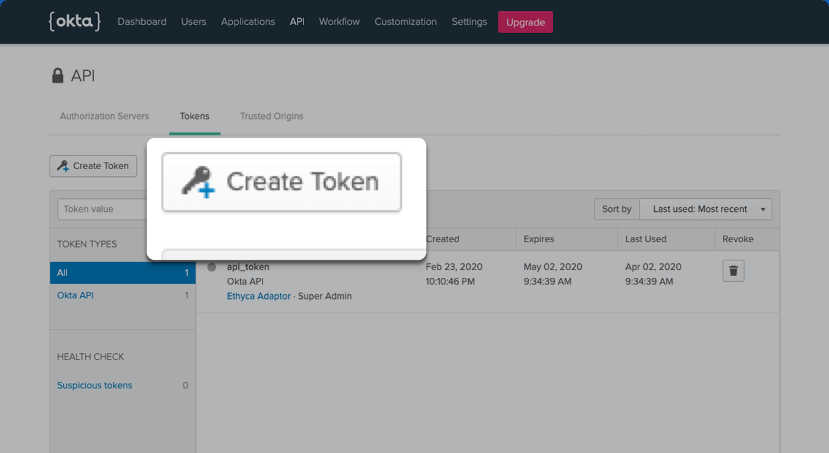The width and height of the screenshot is (829, 453).
Task: Open the Ethyca Adaptor link
Action: [x=259, y=296]
